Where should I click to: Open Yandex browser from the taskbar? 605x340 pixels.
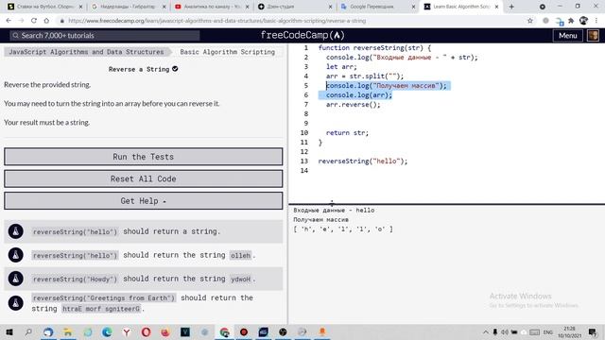126,331
